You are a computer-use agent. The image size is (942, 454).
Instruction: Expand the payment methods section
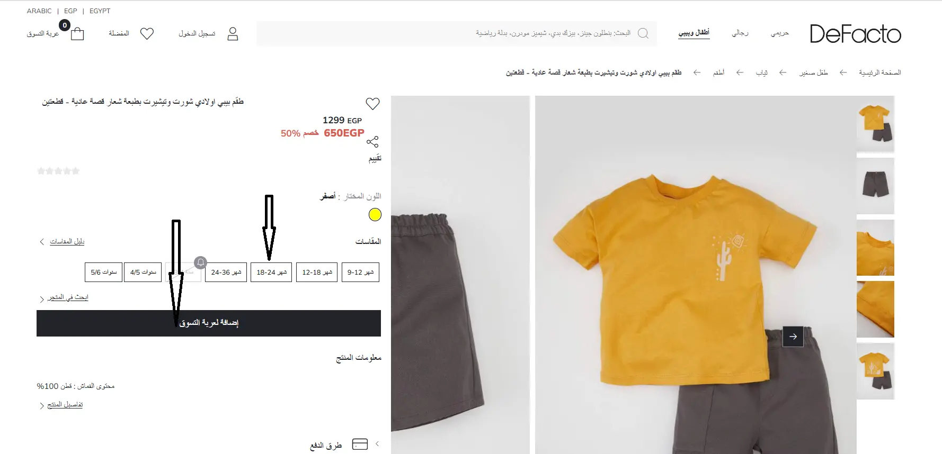point(344,444)
